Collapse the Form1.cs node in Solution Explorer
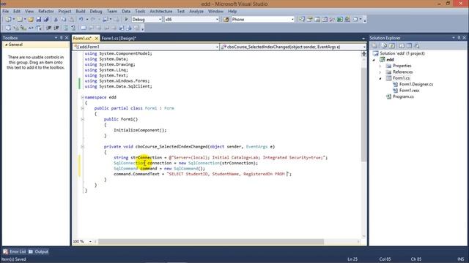The image size is (469, 263). 380,78
